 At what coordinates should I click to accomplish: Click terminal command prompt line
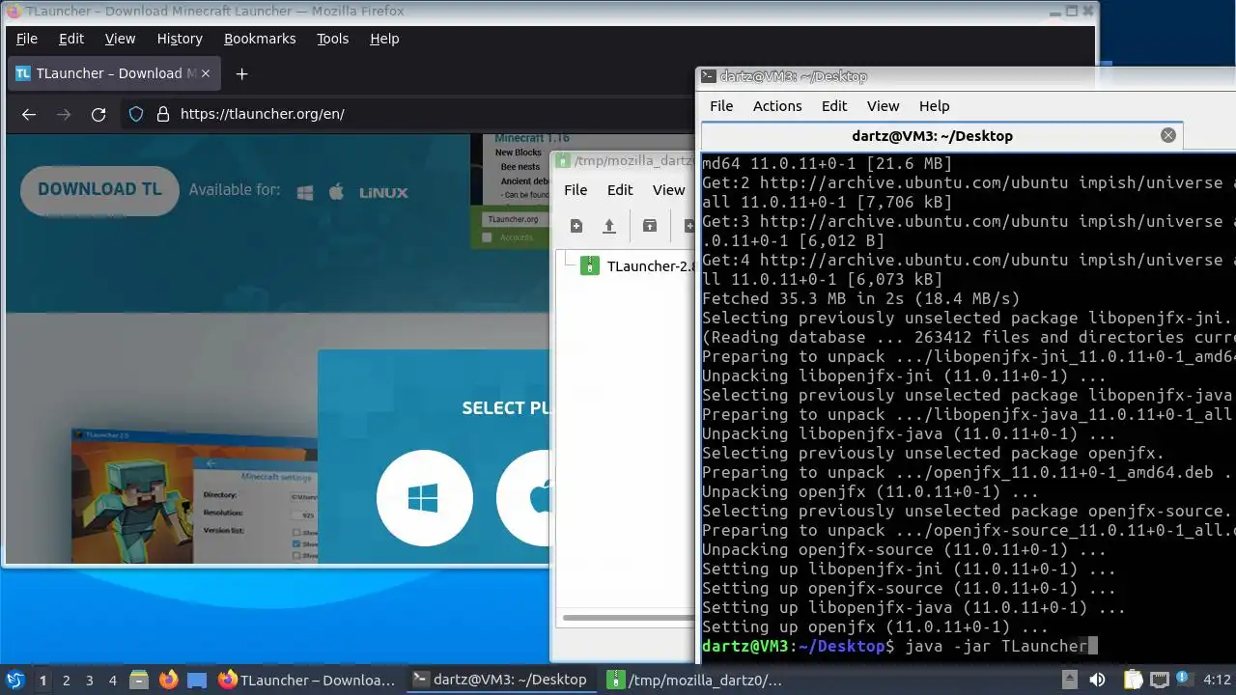(969, 646)
